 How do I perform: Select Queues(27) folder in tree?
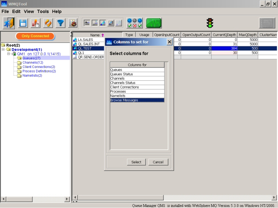(x=31, y=58)
